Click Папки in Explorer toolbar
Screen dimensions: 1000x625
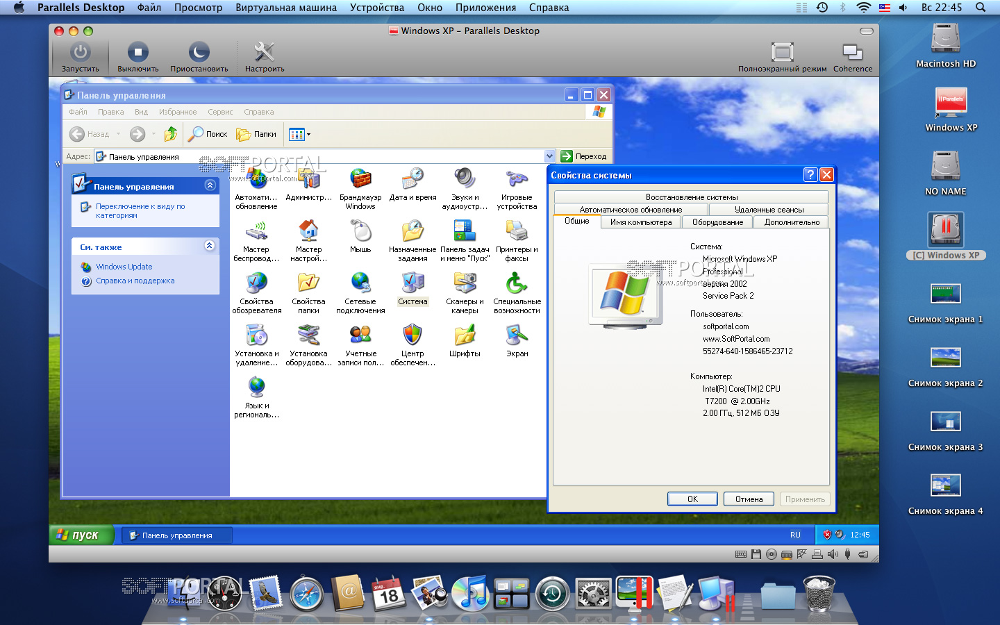pyautogui.click(x=256, y=134)
